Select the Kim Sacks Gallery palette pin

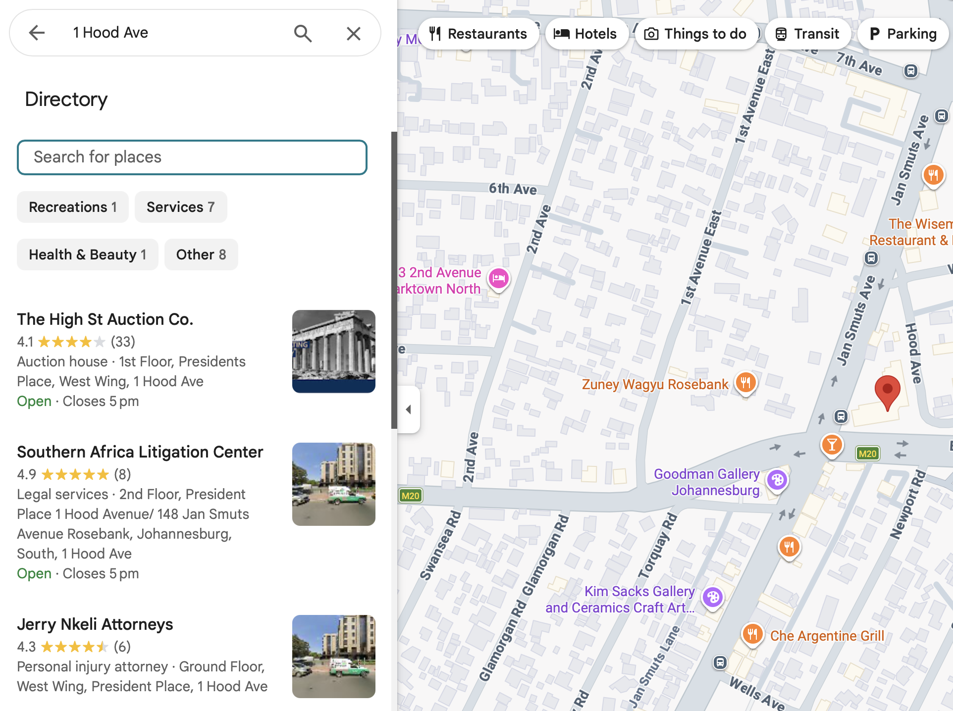click(713, 598)
